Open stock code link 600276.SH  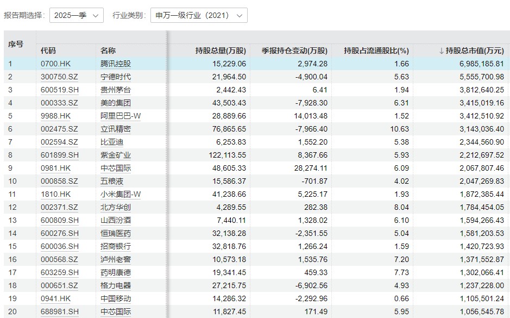point(60,233)
